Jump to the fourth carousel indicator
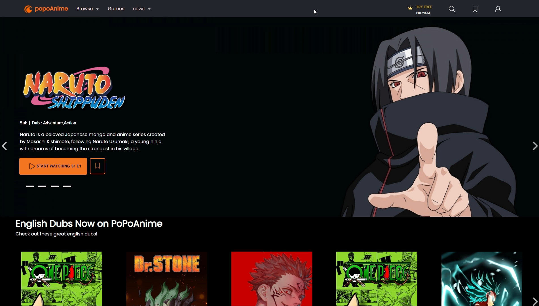The image size is (539, 306). click(67, 186)
